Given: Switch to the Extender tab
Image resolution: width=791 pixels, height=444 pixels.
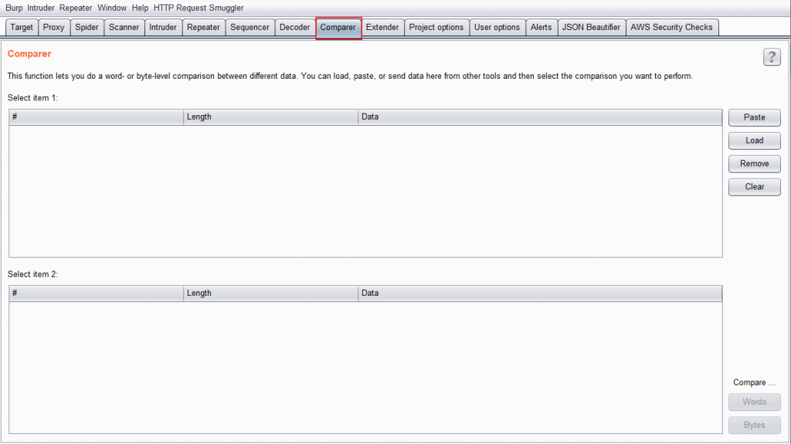Looking at the screenshot, I should [x=382, y=27].
